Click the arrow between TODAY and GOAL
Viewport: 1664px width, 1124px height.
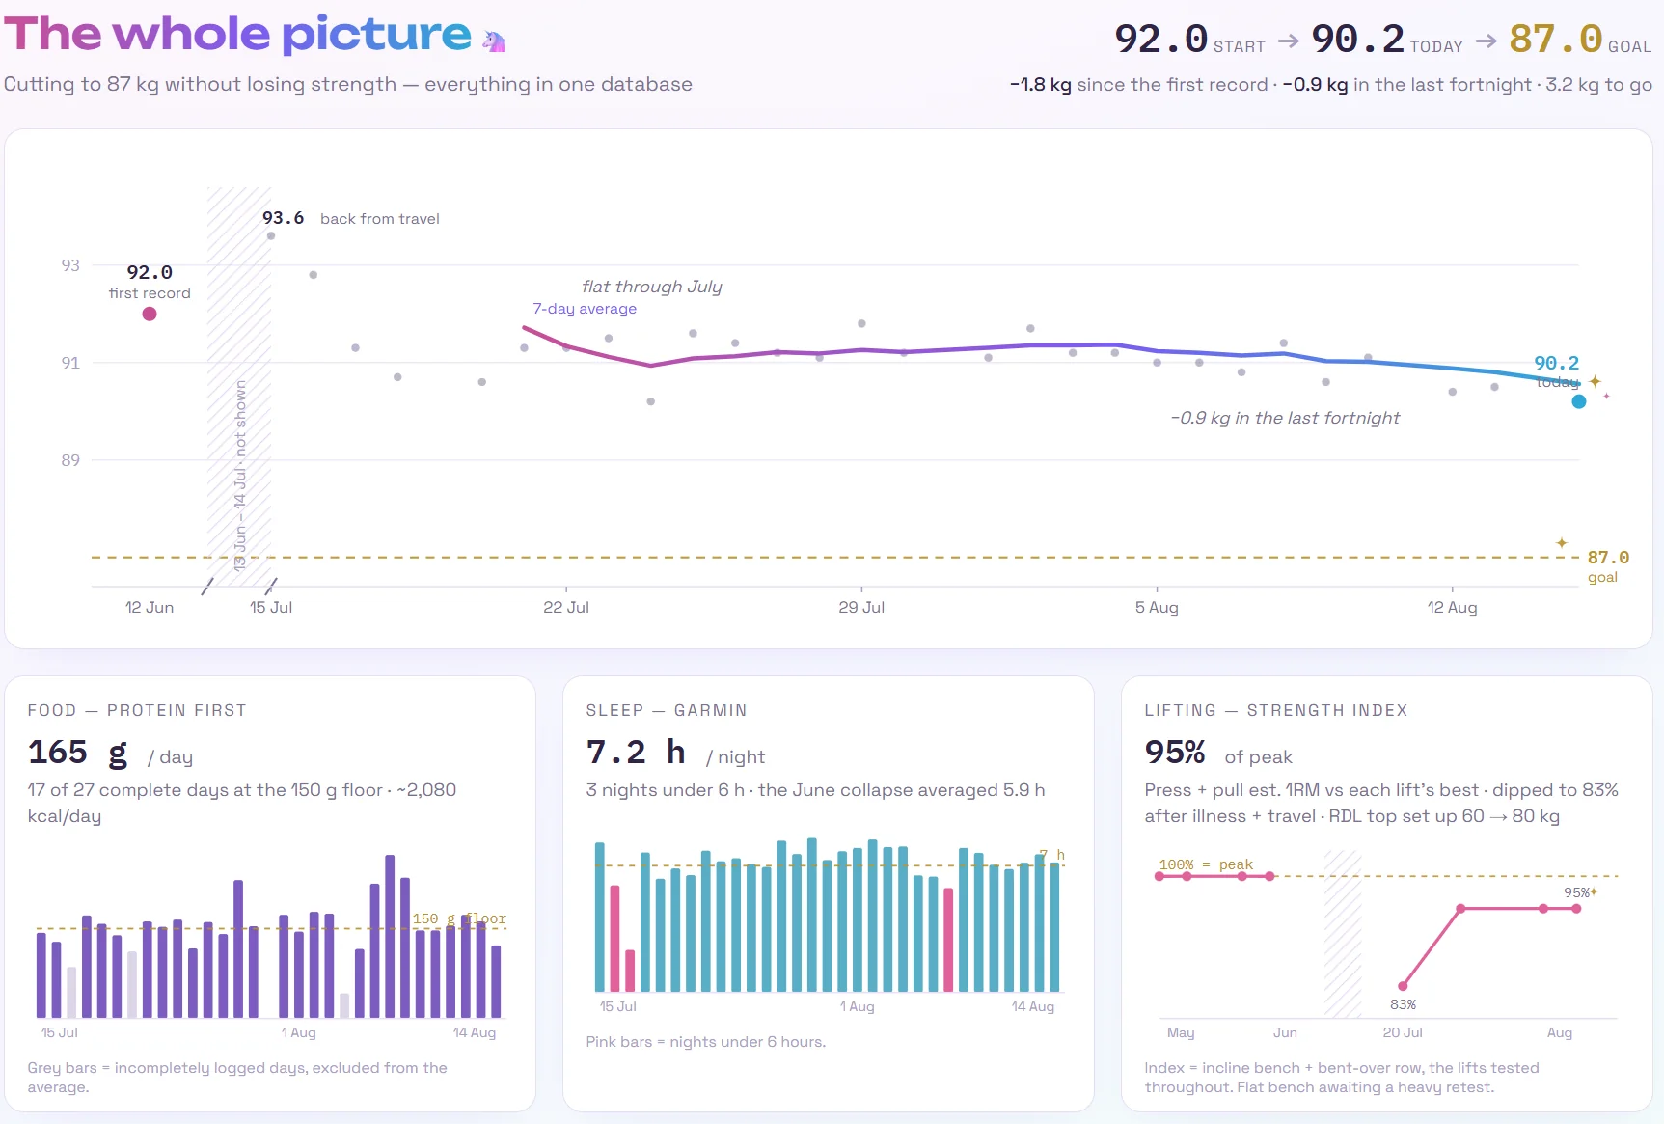pyautogui.click(x=1487, y=41)
